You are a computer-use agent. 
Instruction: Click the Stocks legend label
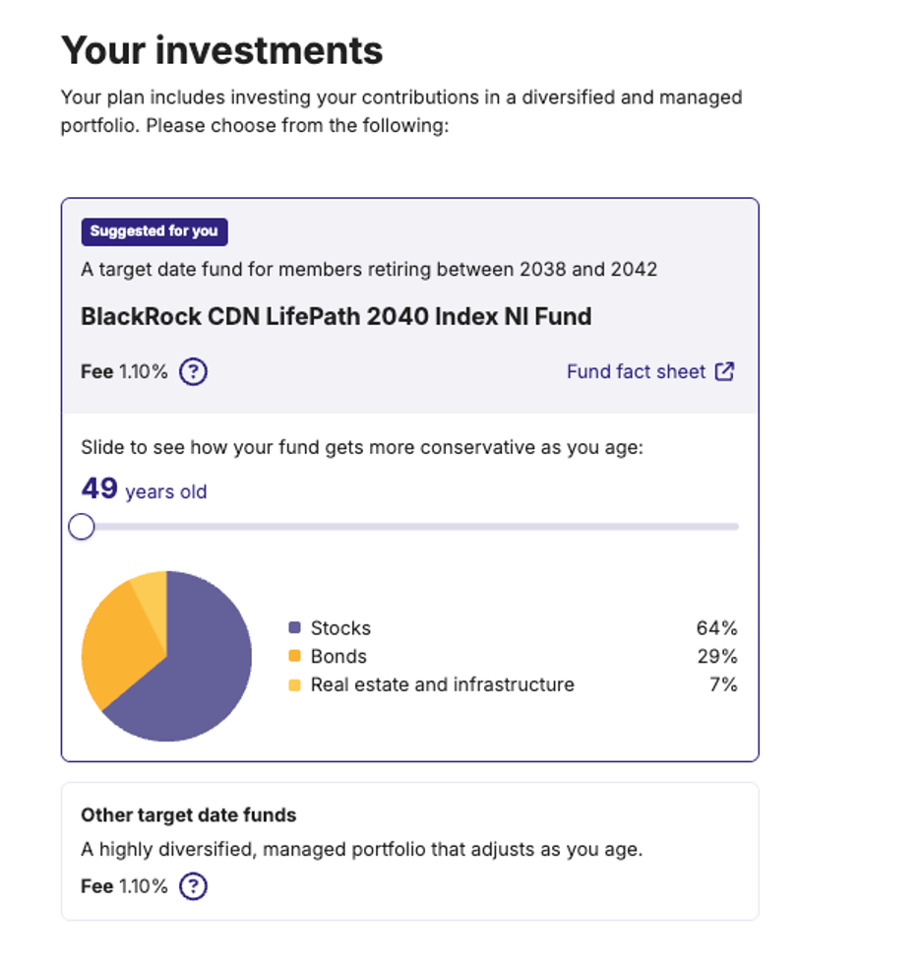(340, 628)
